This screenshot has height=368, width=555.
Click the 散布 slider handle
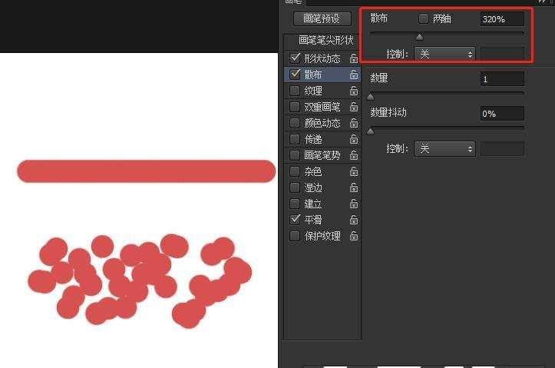tap(420, 37)
